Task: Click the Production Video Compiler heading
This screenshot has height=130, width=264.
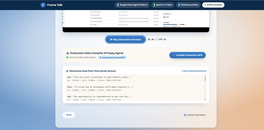Action: (97, 53)
